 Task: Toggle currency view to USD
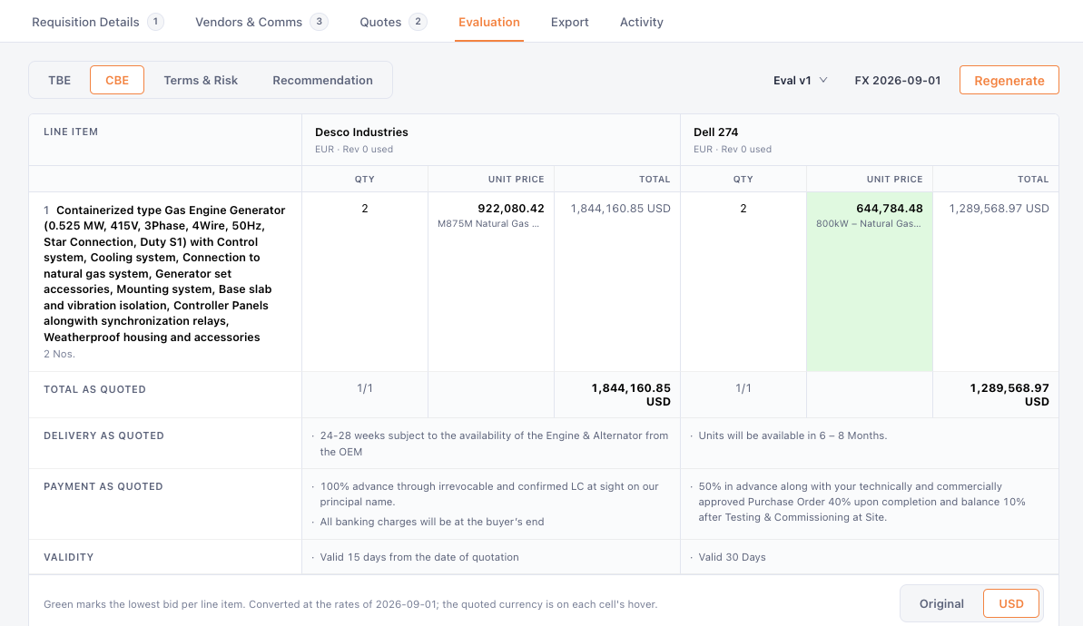tap(1011, 604)
